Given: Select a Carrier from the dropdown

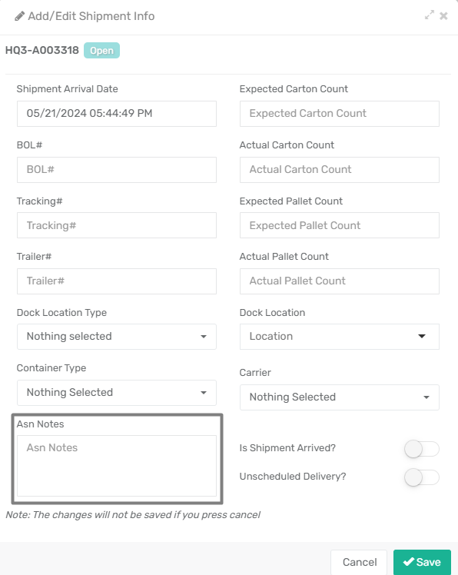Looking at the screenshot, I should pyautogui.click(x=340, y=397).
